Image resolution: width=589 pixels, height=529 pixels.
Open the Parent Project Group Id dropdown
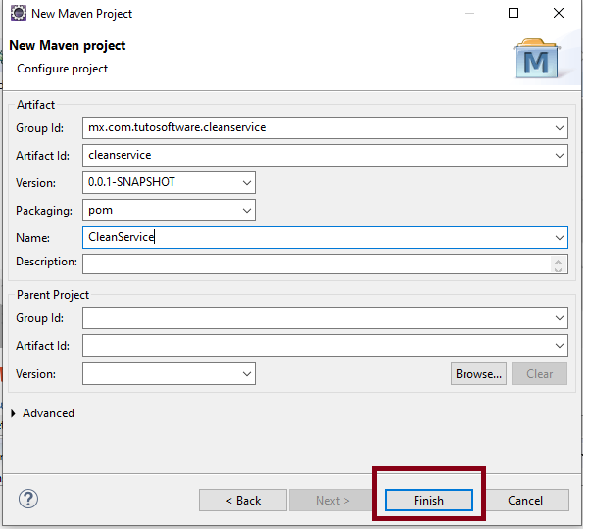pos(559,317)
